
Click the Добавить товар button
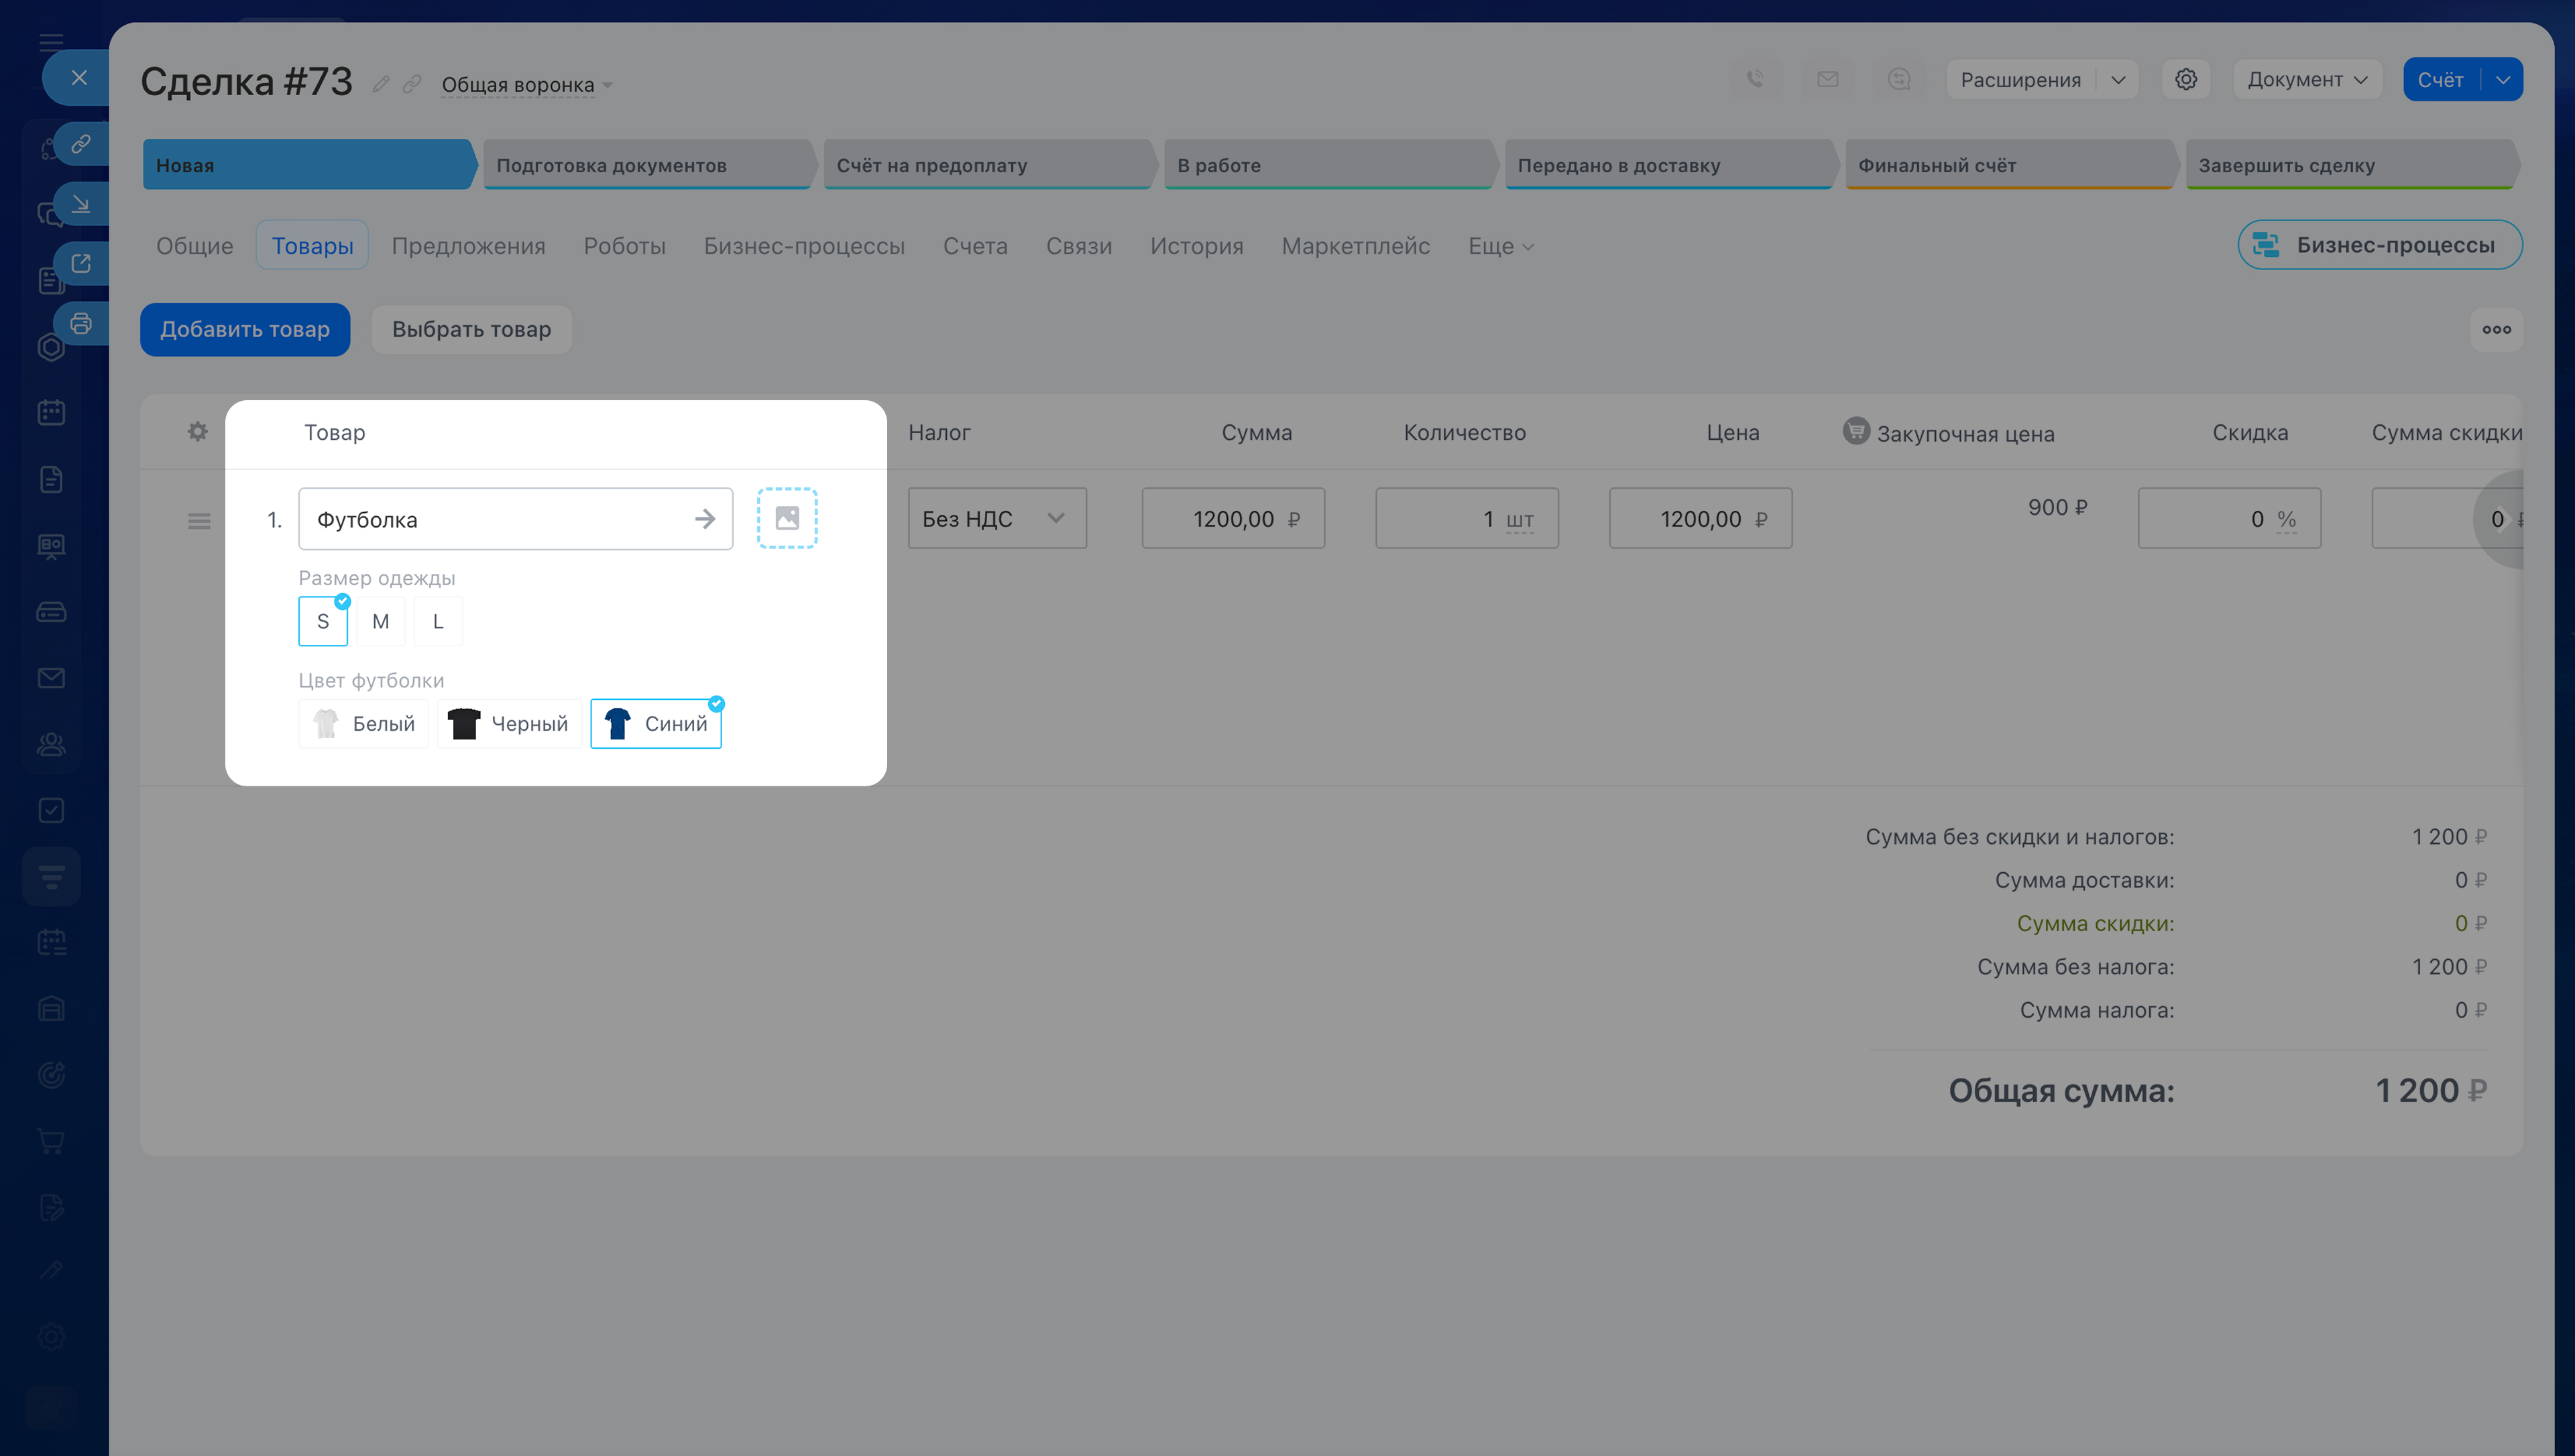(x=245, y=329)
